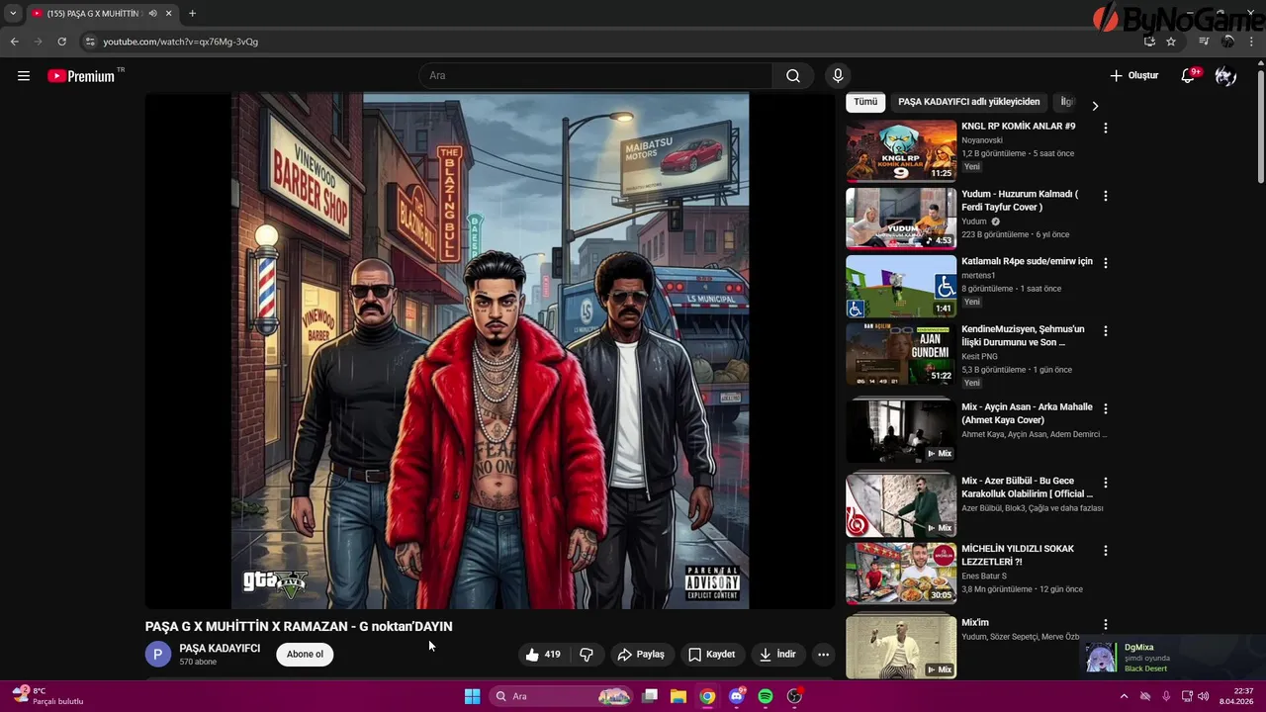Like the video with thumbs up

pos(543,654)
